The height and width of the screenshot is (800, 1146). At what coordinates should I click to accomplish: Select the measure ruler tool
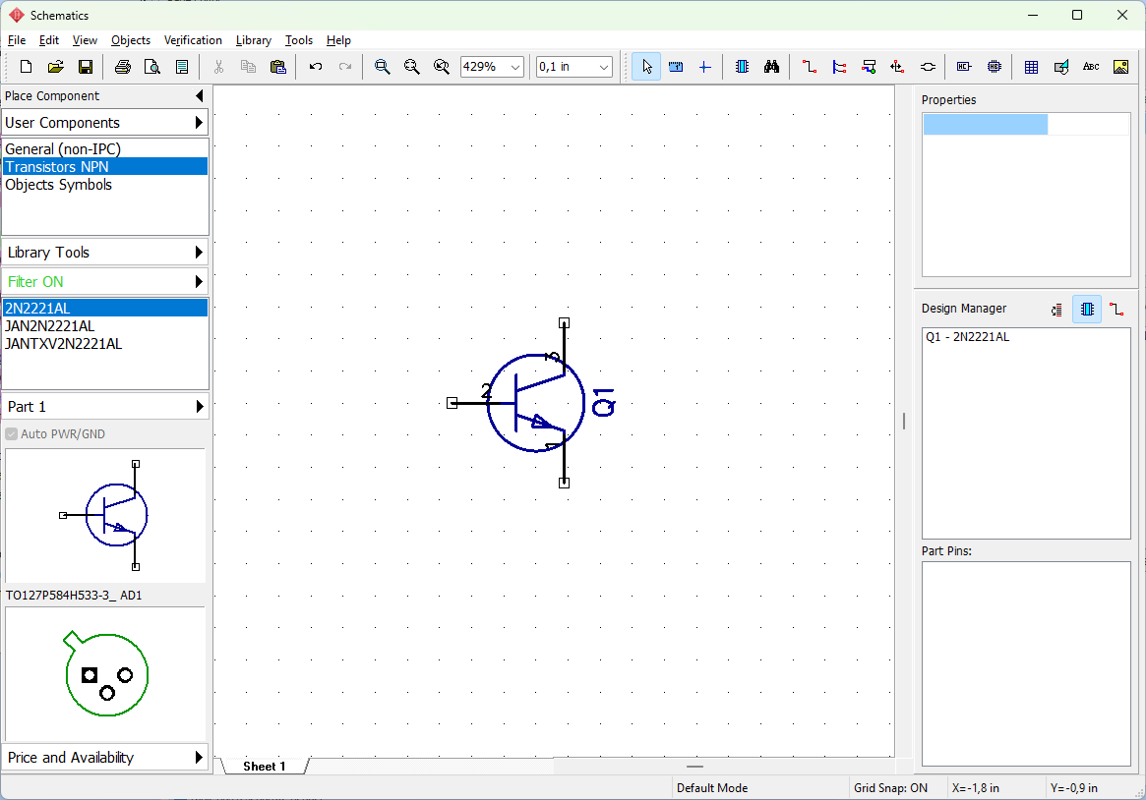(x=676, y=67)
